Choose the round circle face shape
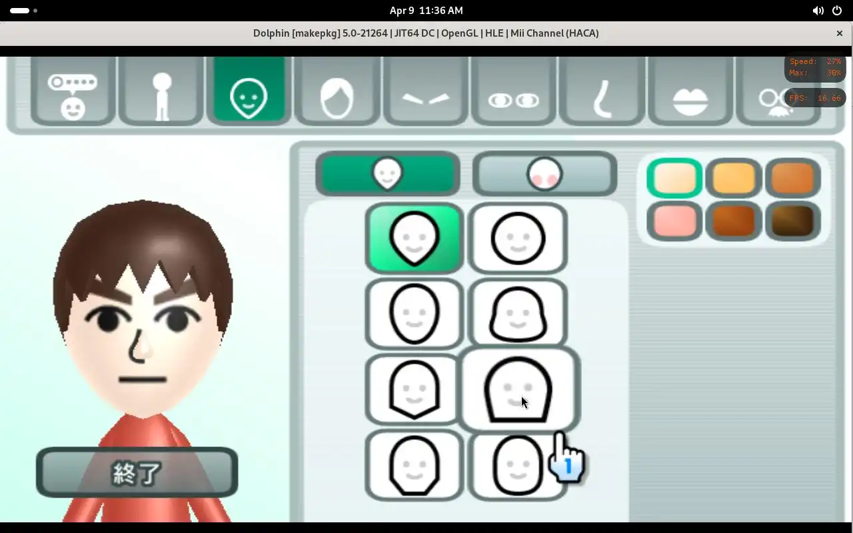The height and width of the screenshot is (533, 853). click(518, 239)
